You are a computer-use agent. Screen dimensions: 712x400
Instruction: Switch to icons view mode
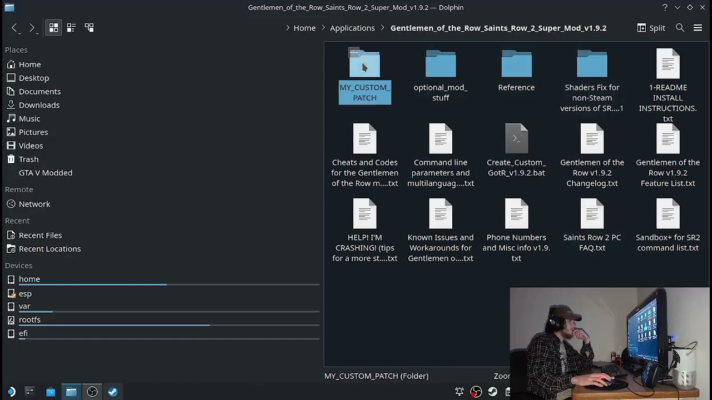click(53, 27)
